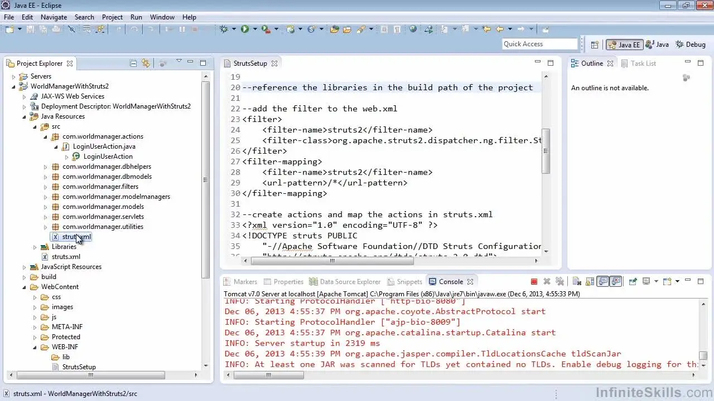Toggle Show Console When Standard Out Changes
The image size is (714, 401).
(x=603, y=282)
